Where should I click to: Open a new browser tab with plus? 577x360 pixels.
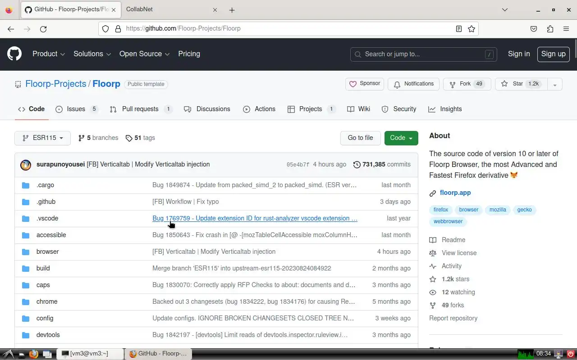tap(232, 10)
